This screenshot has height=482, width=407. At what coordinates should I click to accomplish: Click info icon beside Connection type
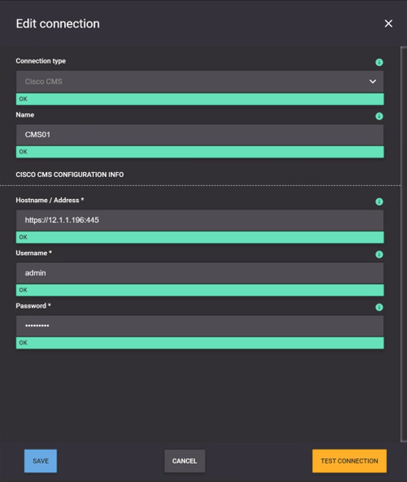coord(379,62)
